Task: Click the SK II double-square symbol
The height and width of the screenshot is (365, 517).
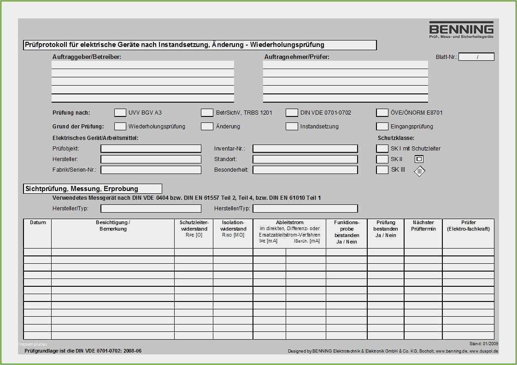Action: pos(419,159)
